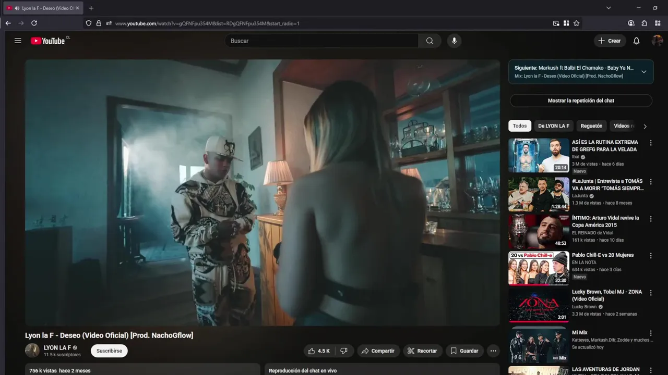Open title Lucky Brown, Tobal MJ - ZONA

point(607,295)
